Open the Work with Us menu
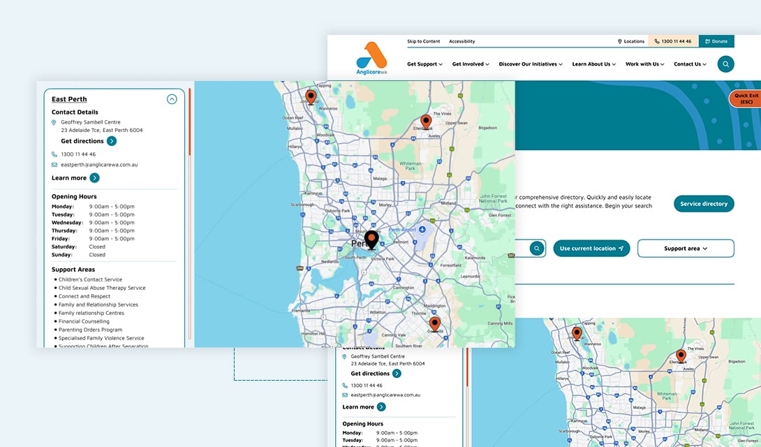The width and height of the screenshot is (761, 447). (644, 64)
